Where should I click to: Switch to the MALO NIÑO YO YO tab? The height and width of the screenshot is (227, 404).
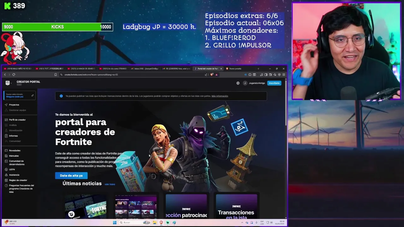(x=17, y=69)
